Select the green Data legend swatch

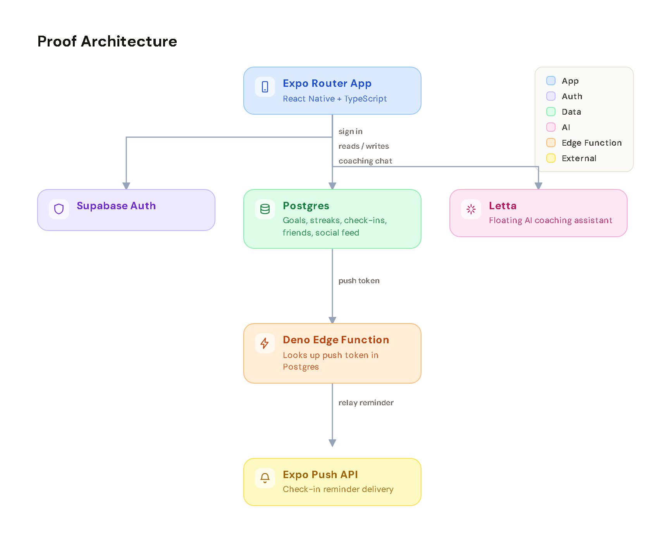coord(551,112)
